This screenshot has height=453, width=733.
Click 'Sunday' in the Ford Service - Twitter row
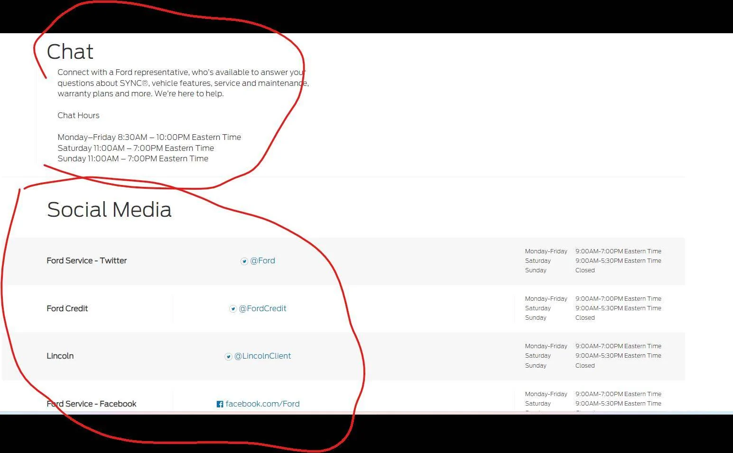click(x=536, y=270)
